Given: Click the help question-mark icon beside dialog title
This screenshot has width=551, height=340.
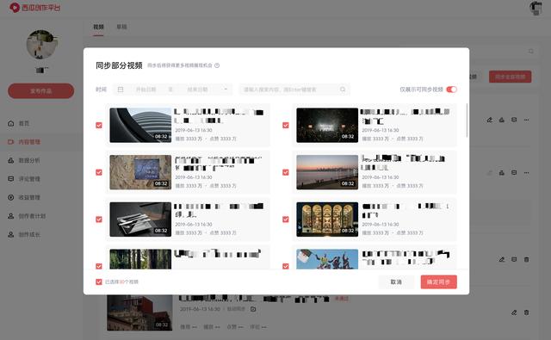Looking at the screenshot, I should [217, 65].
